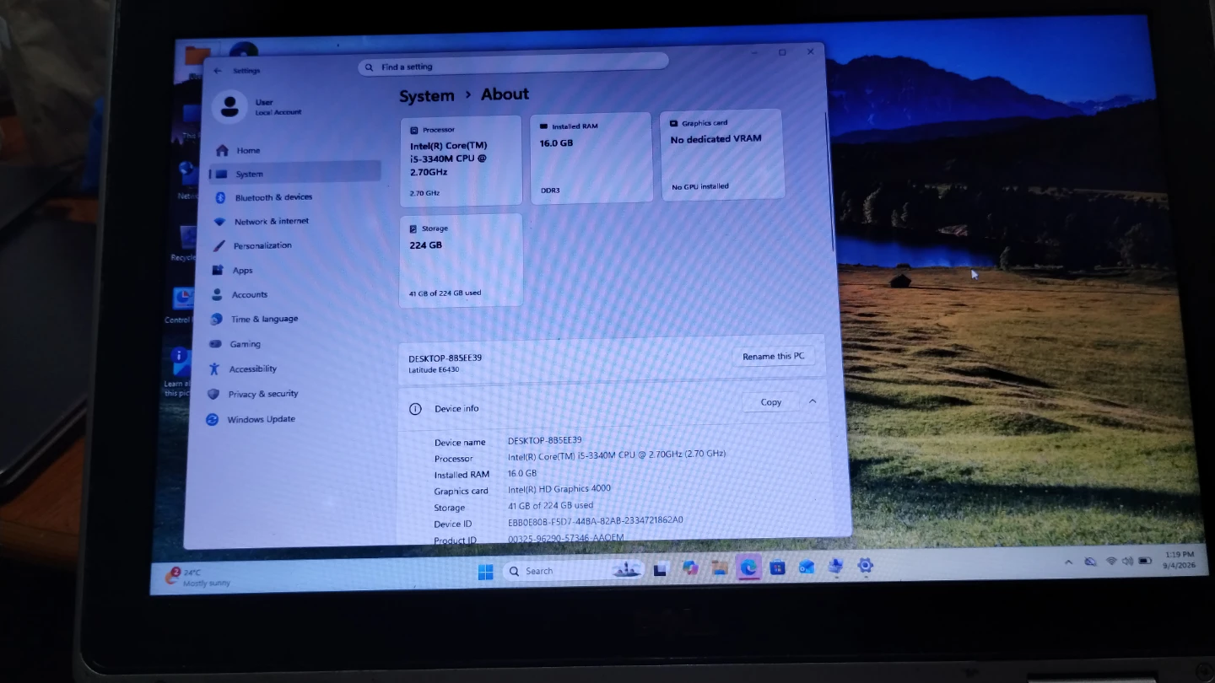
Task: Open the Installed RAM card
Action: [x=591, y=158]
